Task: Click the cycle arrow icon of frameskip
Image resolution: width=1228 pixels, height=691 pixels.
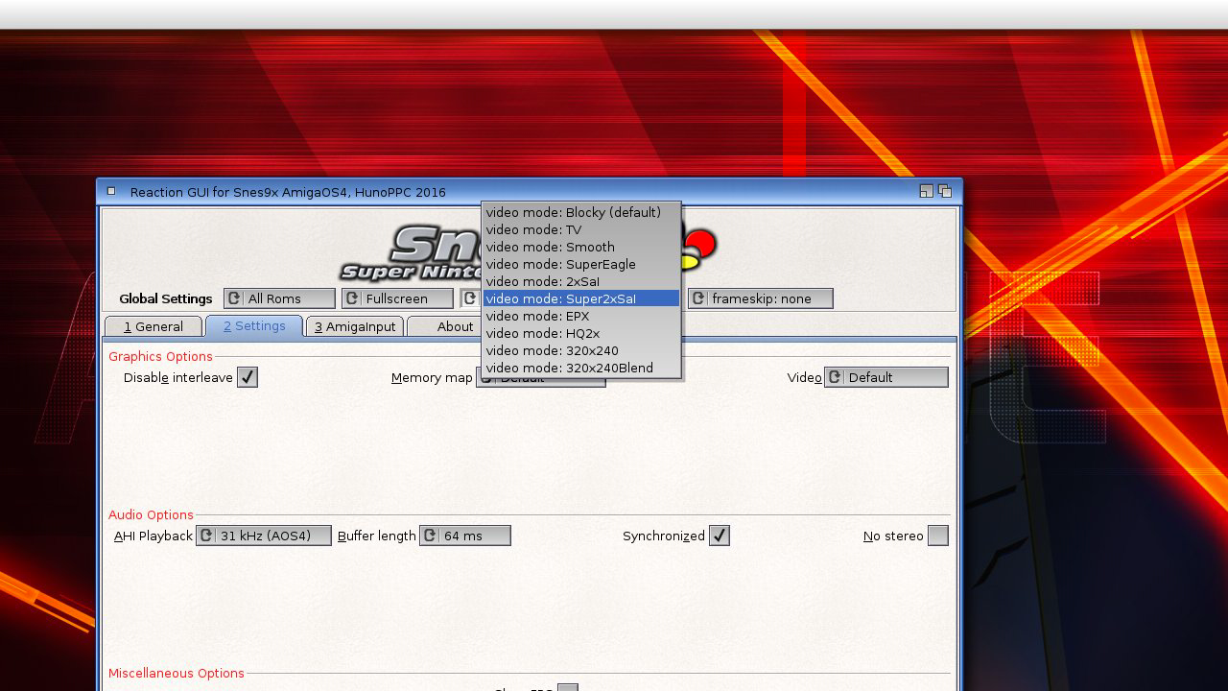Action: coord(698,298)
